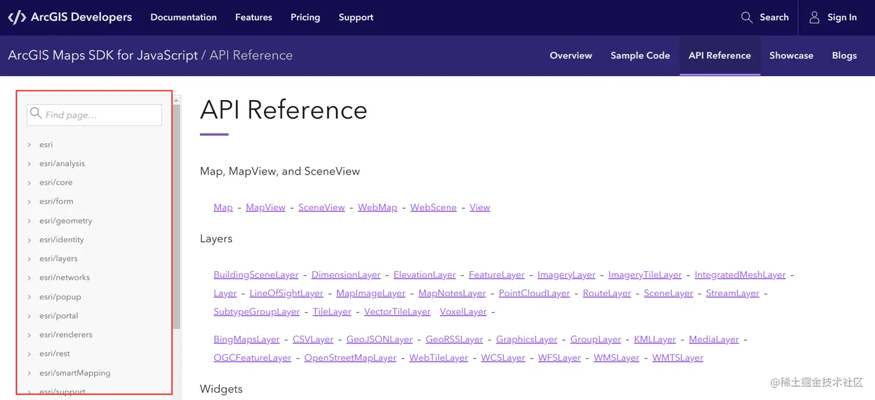
Task: Open the WebScene link
Action: click(x=433, y=208)
